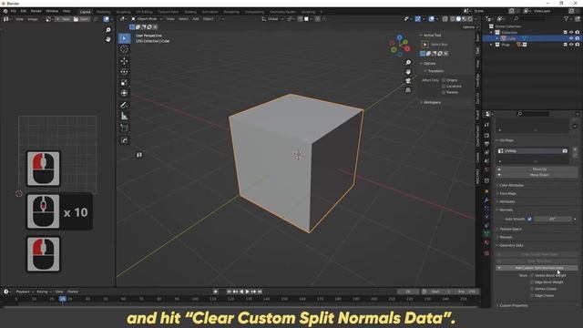Adjust the Auto Smooth 45° angle slider
The height and width of the screenshot is (328, 583).
coord(553,219)
